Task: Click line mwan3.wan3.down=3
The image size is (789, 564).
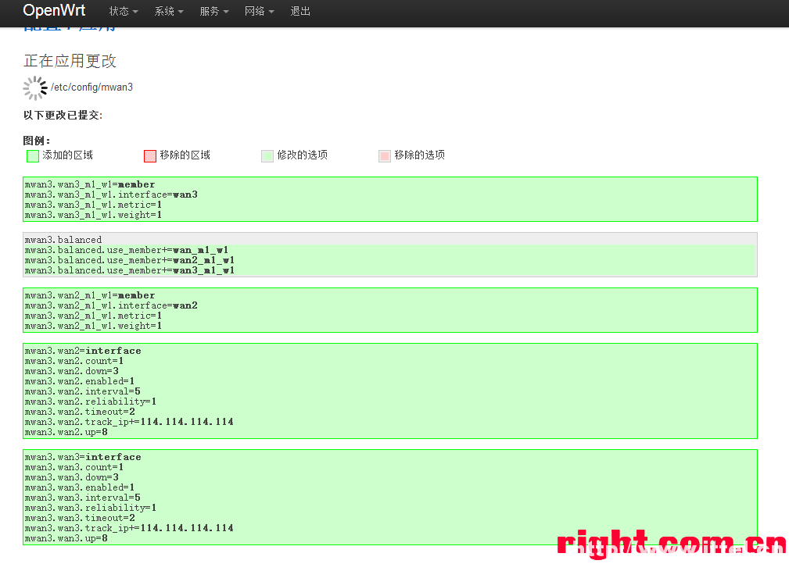Action: (71, 477)
